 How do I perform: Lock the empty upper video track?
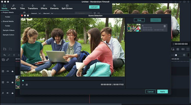[12, 71]
